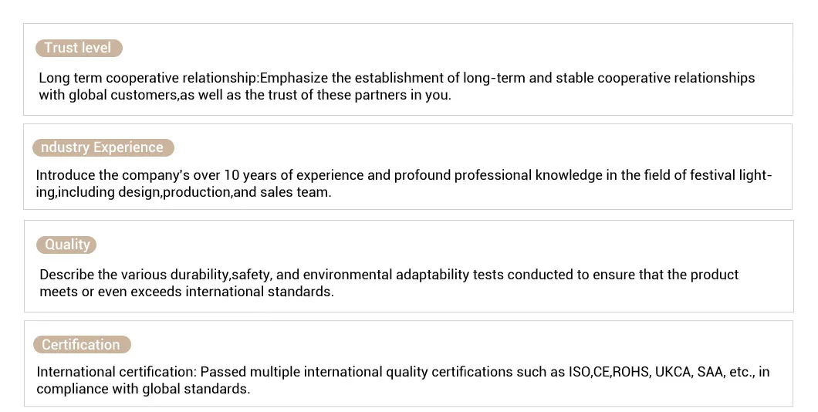
Task: Click the "Trust level" label pill
Action: coord(78,48)
